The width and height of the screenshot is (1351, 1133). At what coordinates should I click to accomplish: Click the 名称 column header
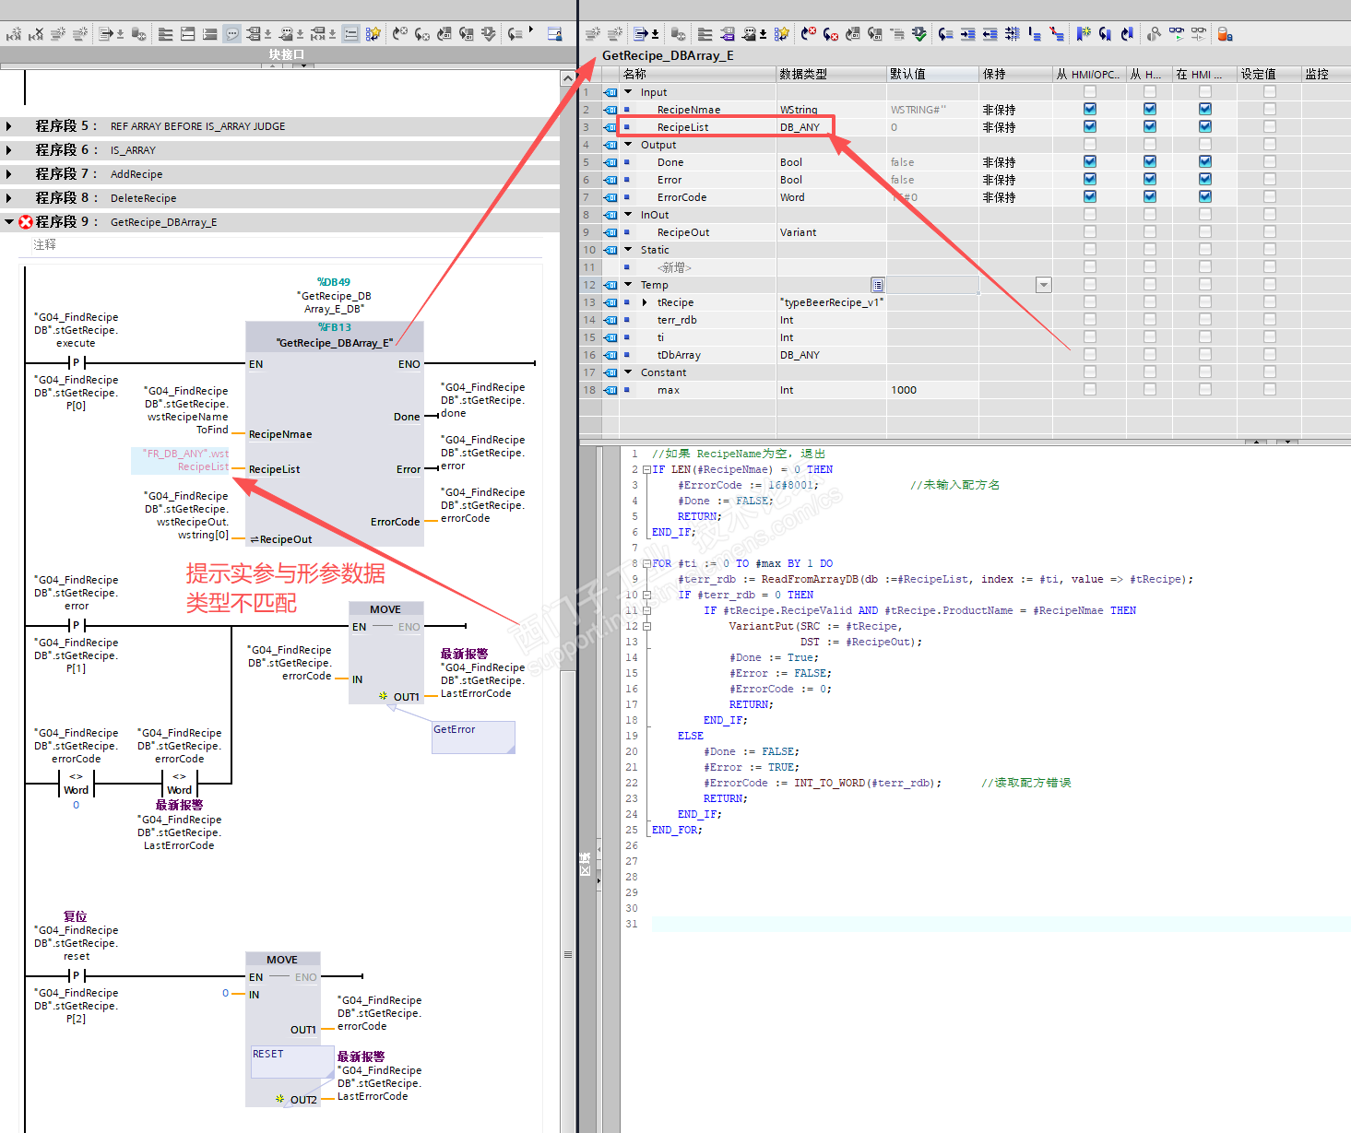pos(634,74)
